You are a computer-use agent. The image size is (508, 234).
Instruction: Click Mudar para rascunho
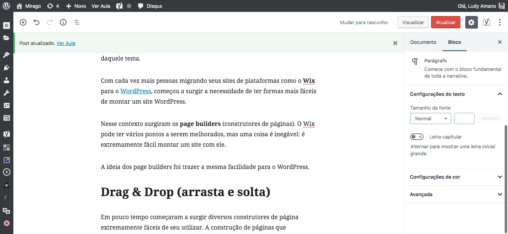[364, 22]
